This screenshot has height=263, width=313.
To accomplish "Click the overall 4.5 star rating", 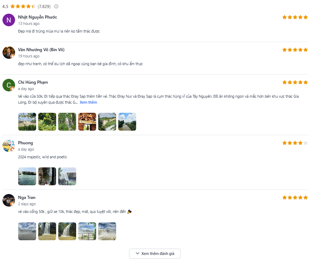I will [23, 6].
